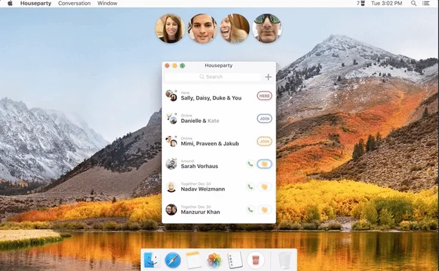Wave at Nadav Weizmann
439x271 pixels.
click(x=264, y=187)
